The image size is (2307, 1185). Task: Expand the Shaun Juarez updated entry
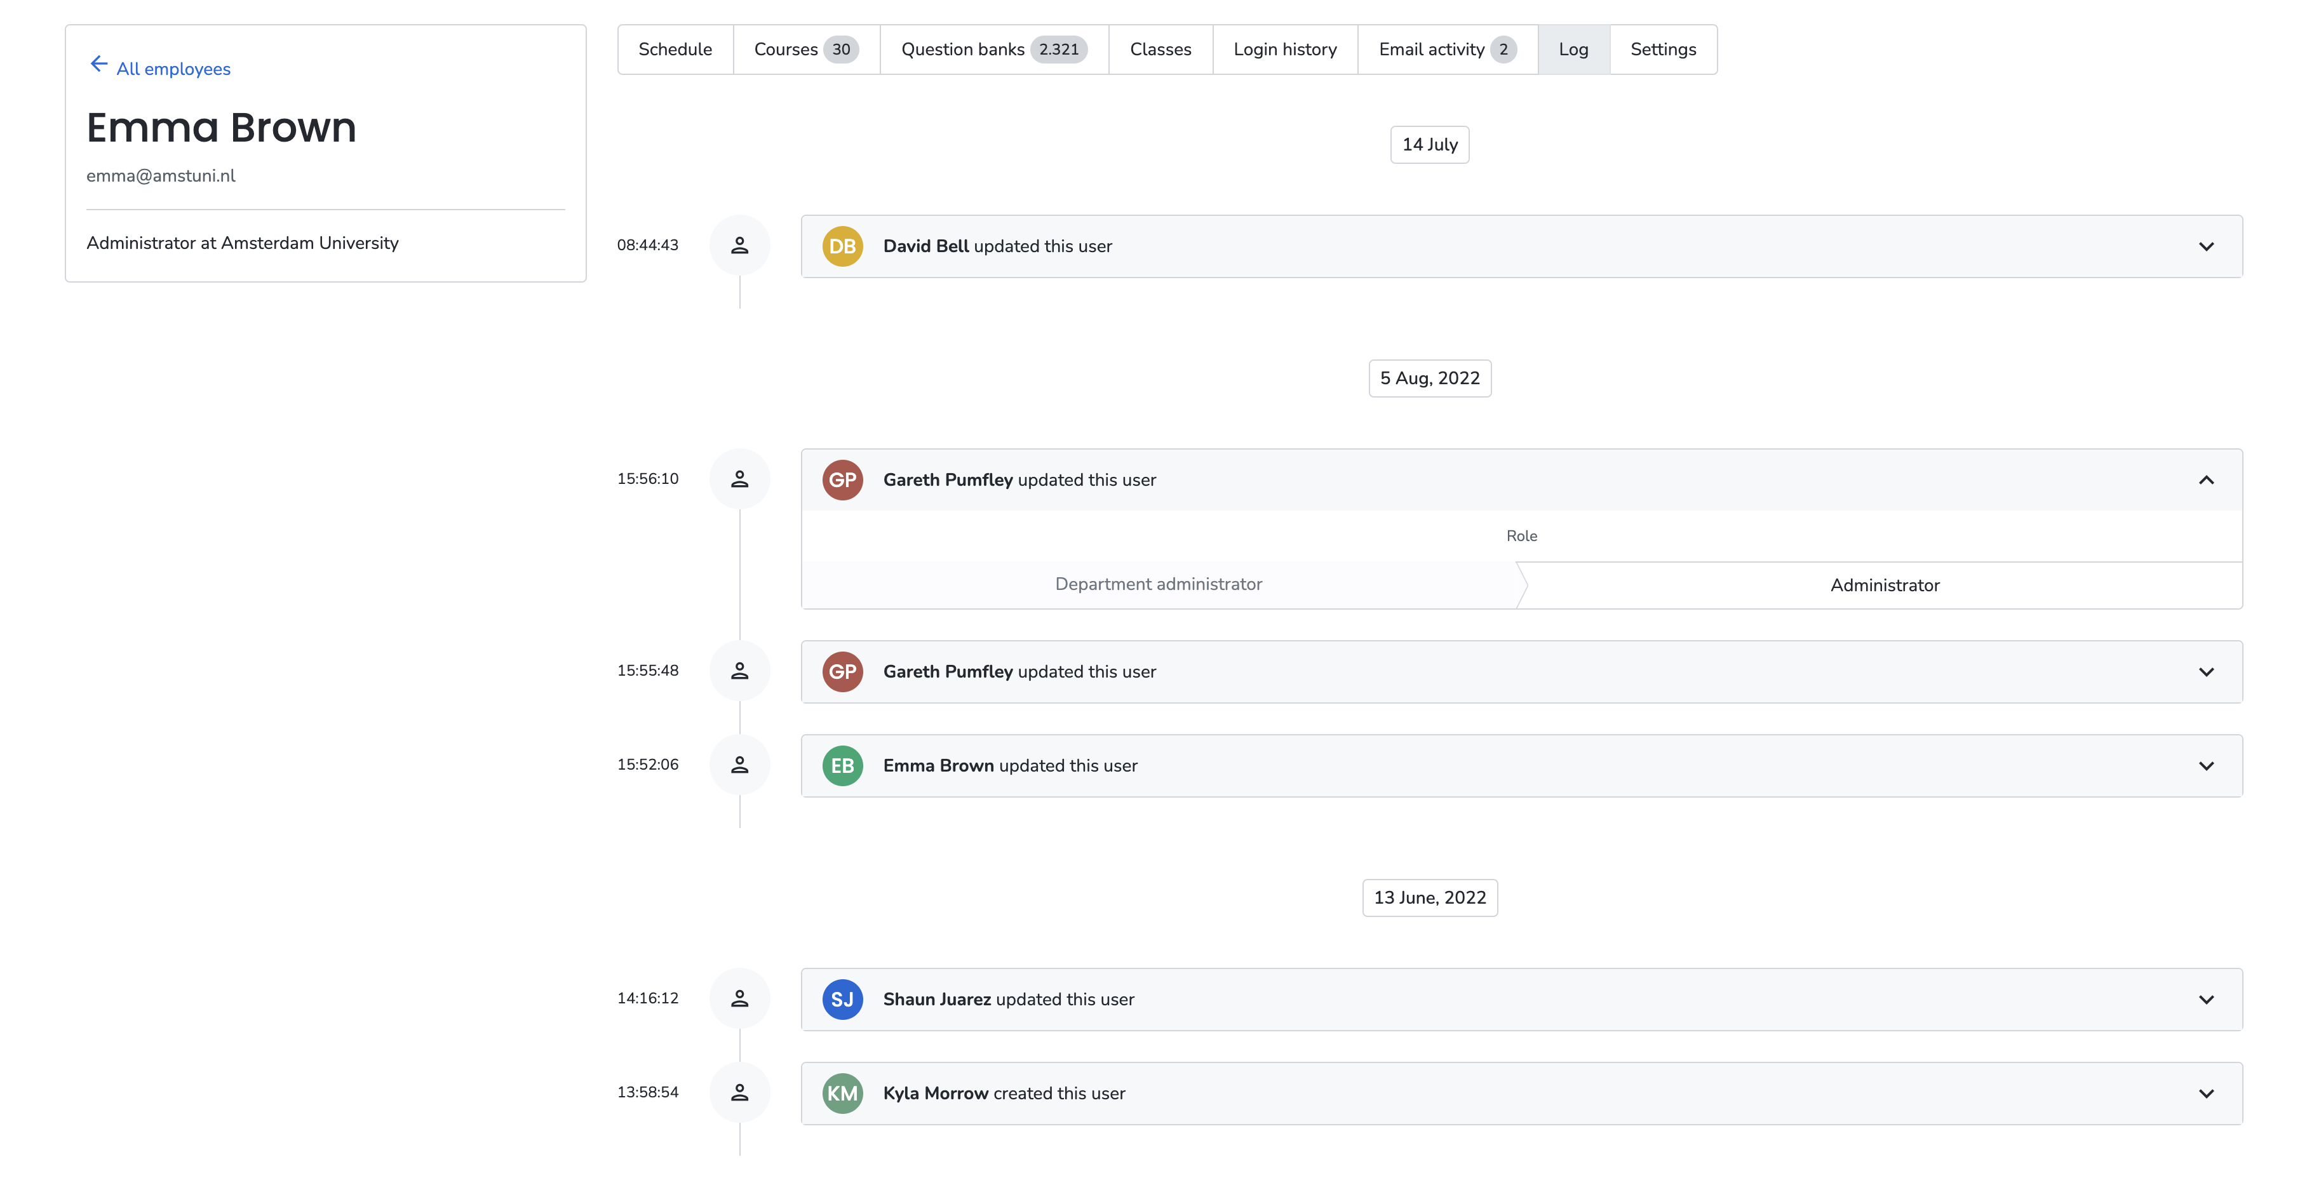click(2207, 1000)
